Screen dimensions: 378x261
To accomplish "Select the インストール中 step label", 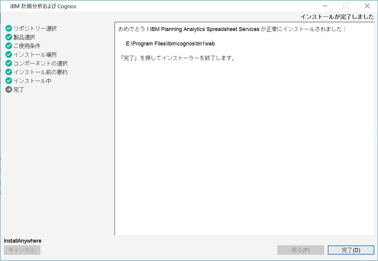I will pyautogui.click(x=33, y=81).
